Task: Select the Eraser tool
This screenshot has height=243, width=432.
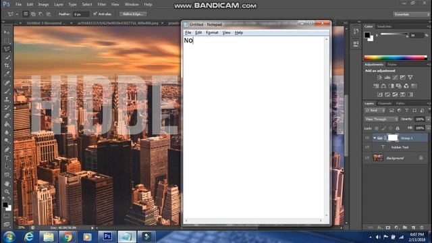Action: point(7,115)
